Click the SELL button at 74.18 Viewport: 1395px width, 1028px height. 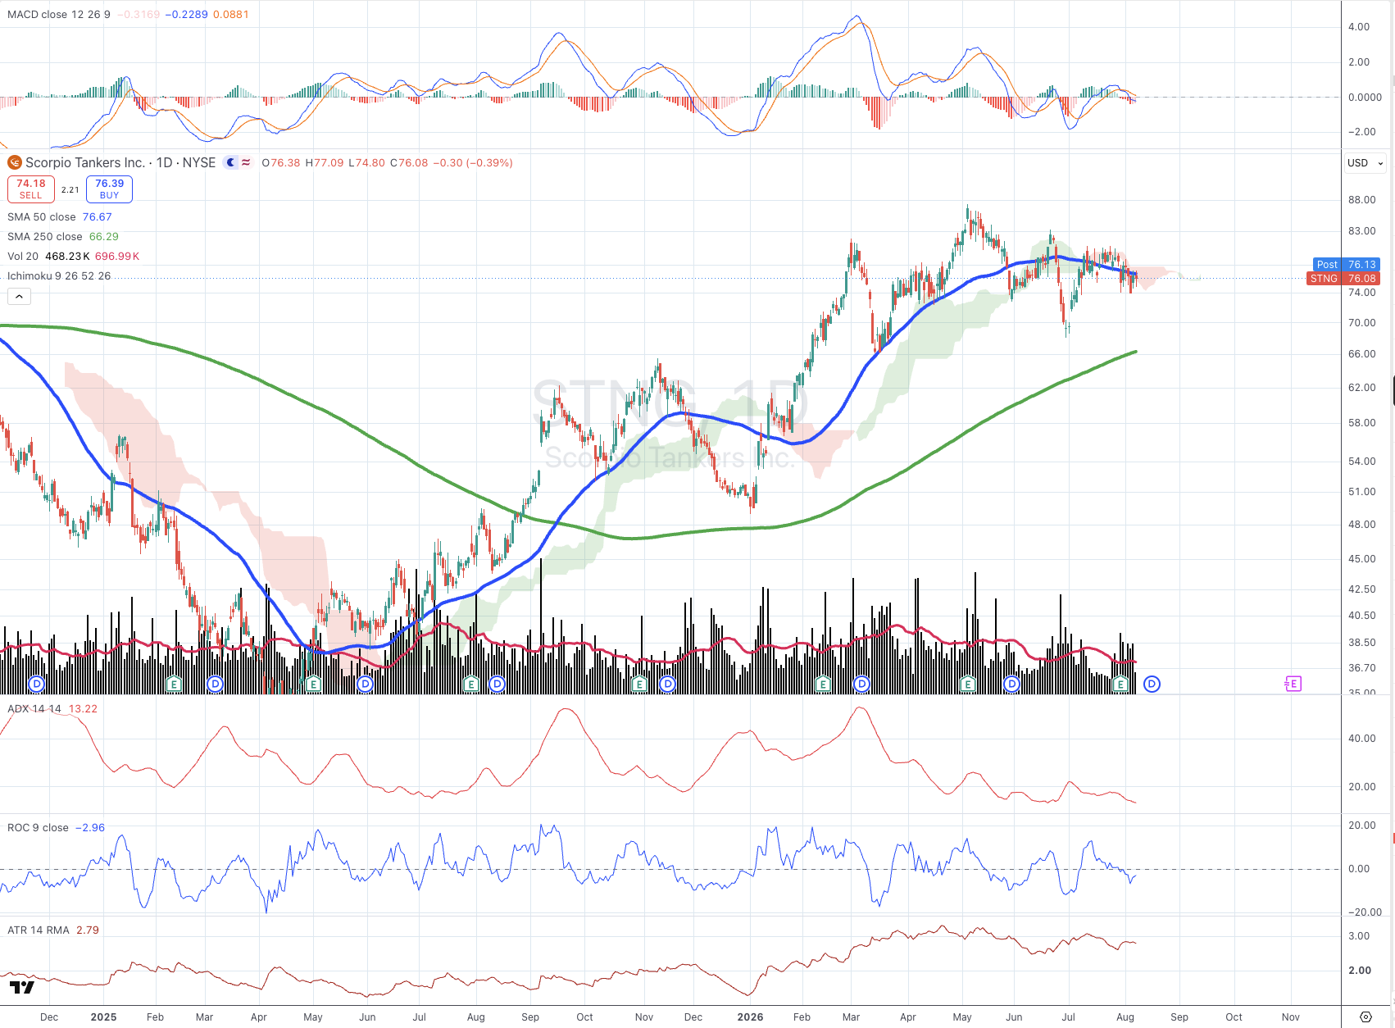click(x=31, y=189)
